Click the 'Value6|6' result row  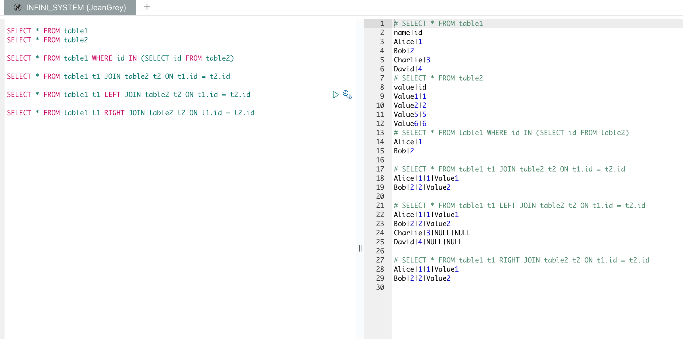[410, 123]
